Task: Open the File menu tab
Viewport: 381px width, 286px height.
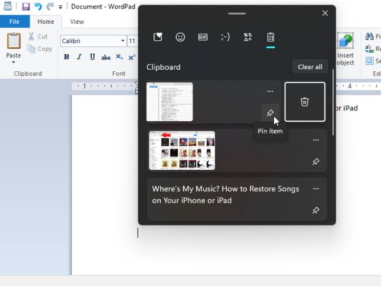Action: point(14,22)
